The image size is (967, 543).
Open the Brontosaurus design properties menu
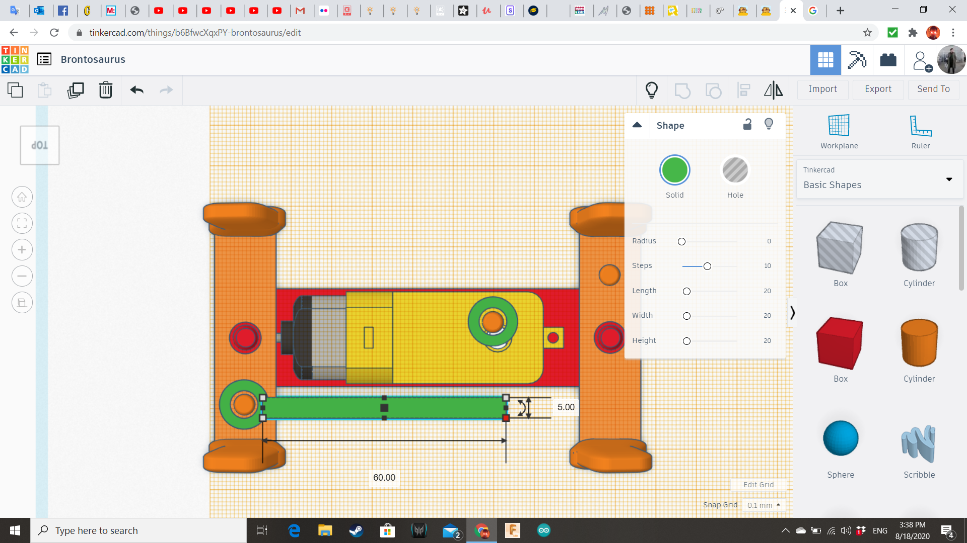pyautogui.click(x=44, y=59)
